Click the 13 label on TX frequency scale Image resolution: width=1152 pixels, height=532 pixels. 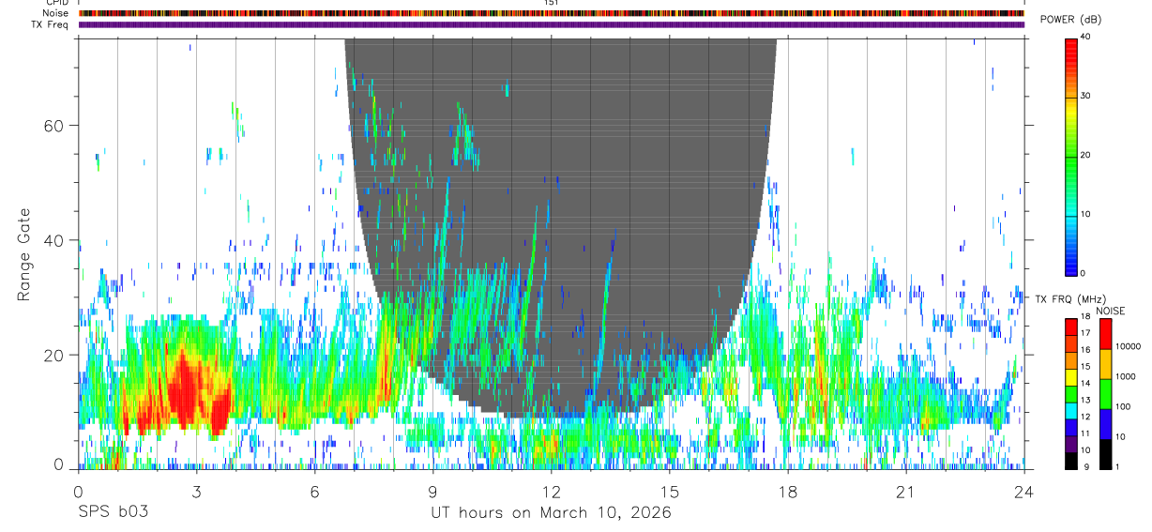(1084, 400)
